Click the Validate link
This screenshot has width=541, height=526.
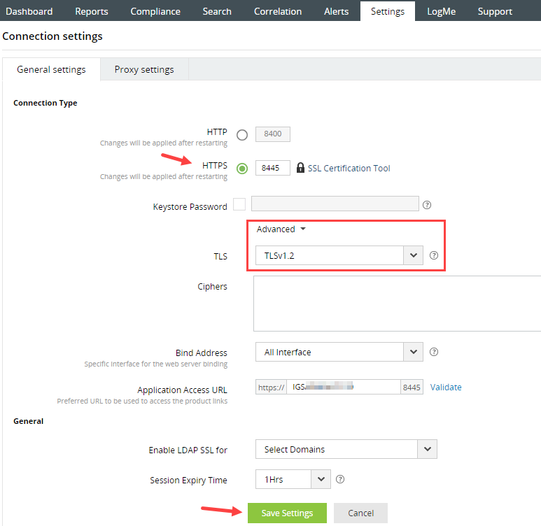[x=446, y=387]
